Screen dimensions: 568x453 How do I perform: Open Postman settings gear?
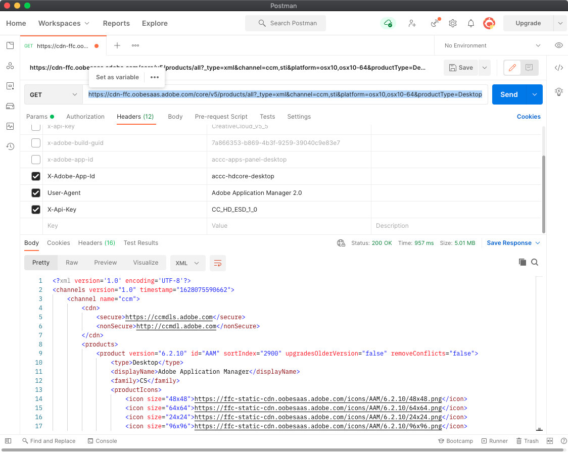[x=452, y=23]
